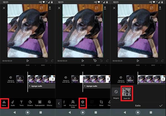
Task: Redo the action in middle screen
Action: point(107,61)
